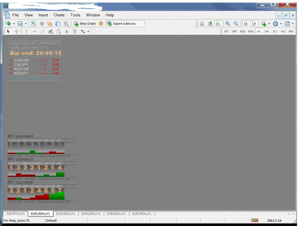This screenshot has width=299, height=226.
Task: Switch timeframe to D1
Action: point(275,32)
